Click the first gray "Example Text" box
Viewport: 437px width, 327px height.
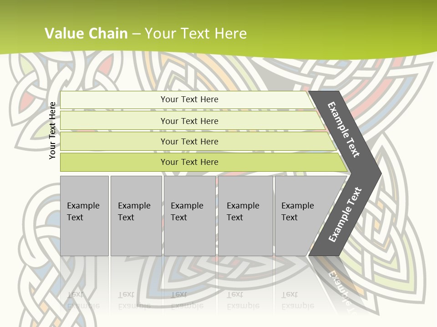(84, 215)
